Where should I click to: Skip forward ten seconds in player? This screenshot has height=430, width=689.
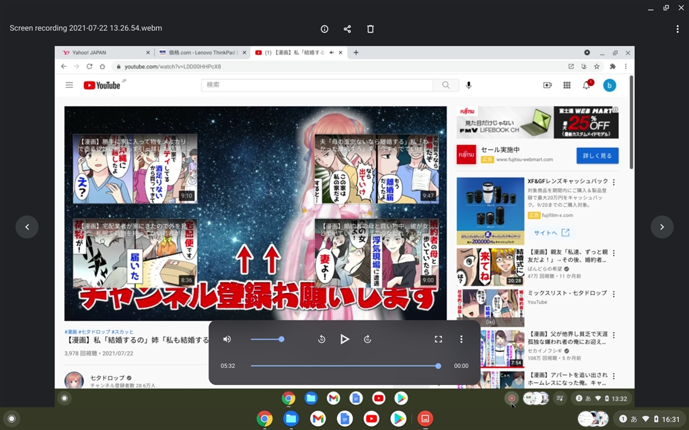point(367,339)
